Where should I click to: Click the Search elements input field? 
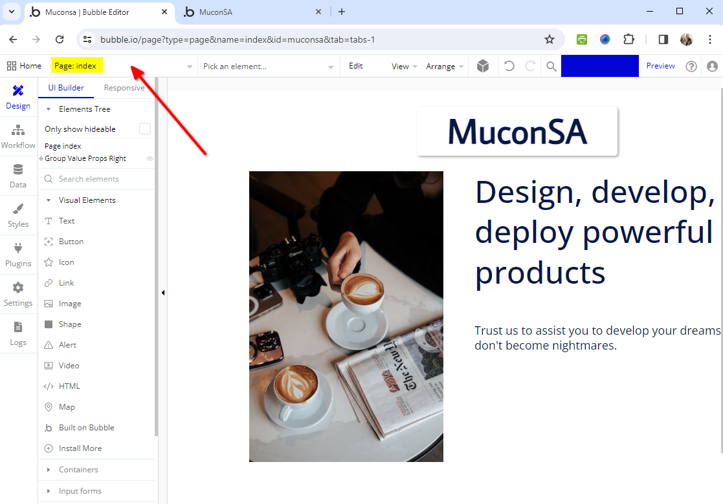[97, 179]
